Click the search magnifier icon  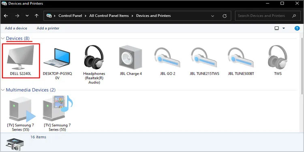coord(294,16)
